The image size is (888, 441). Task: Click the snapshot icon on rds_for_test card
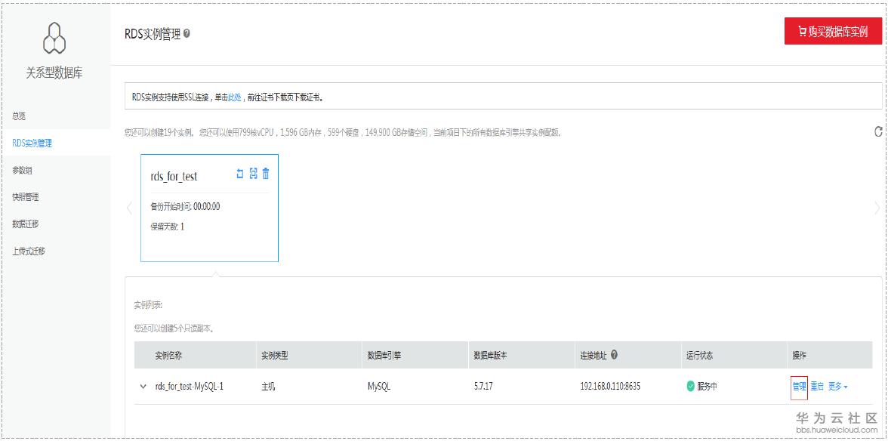[253, 174]
